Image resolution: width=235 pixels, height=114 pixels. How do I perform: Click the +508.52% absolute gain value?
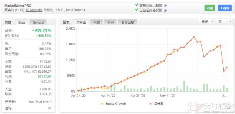44,36
